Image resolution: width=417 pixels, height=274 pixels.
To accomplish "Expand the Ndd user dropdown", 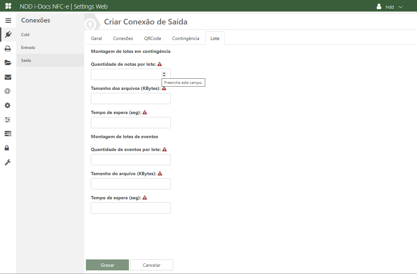I will 390,7.
